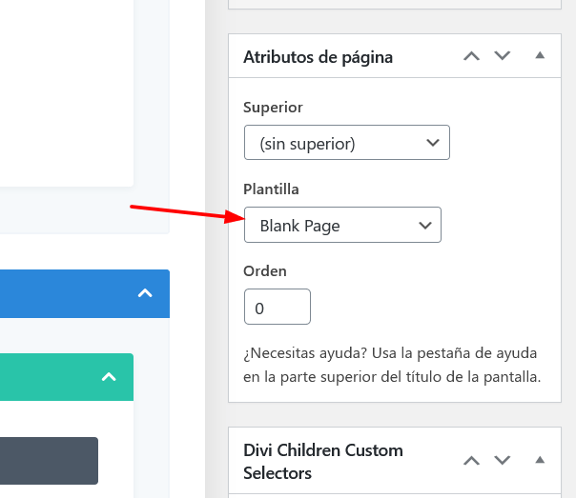Image resolution: width=576 pixels, height=498 pixels.
Task: Collapse the Divi Children Custom Selectors panel
Action: 540,460
